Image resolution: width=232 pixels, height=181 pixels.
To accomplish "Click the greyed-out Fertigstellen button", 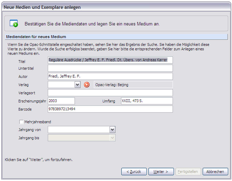I will pyautogui.click(x=188, y=172).
